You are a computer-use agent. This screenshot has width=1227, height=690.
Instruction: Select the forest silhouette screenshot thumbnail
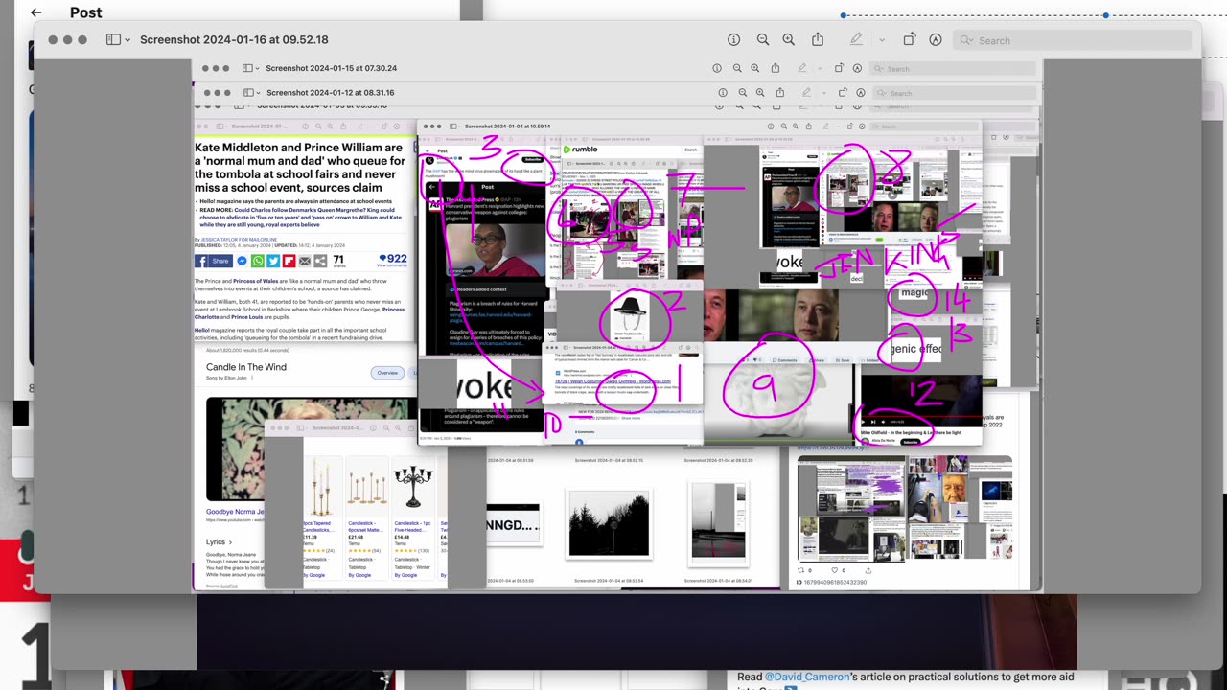point(609,524)
